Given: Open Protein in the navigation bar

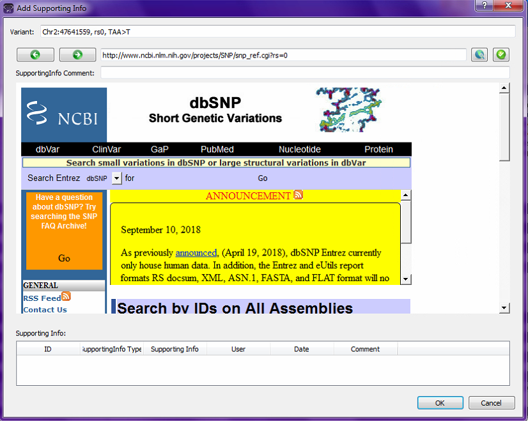Looking at the screenshot, I should pos(378,149).
